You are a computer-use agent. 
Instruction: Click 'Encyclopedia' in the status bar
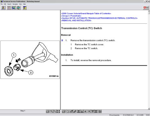(x=114, y=115)
